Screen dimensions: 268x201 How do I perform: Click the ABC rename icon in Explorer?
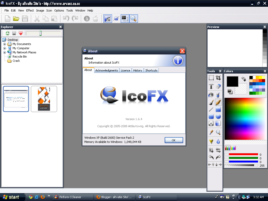coord(14,33)
